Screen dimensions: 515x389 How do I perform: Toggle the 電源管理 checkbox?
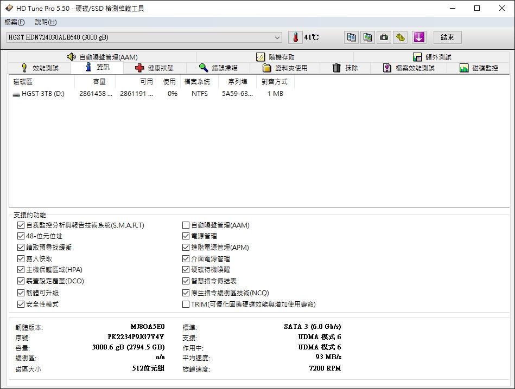(186, 236)
